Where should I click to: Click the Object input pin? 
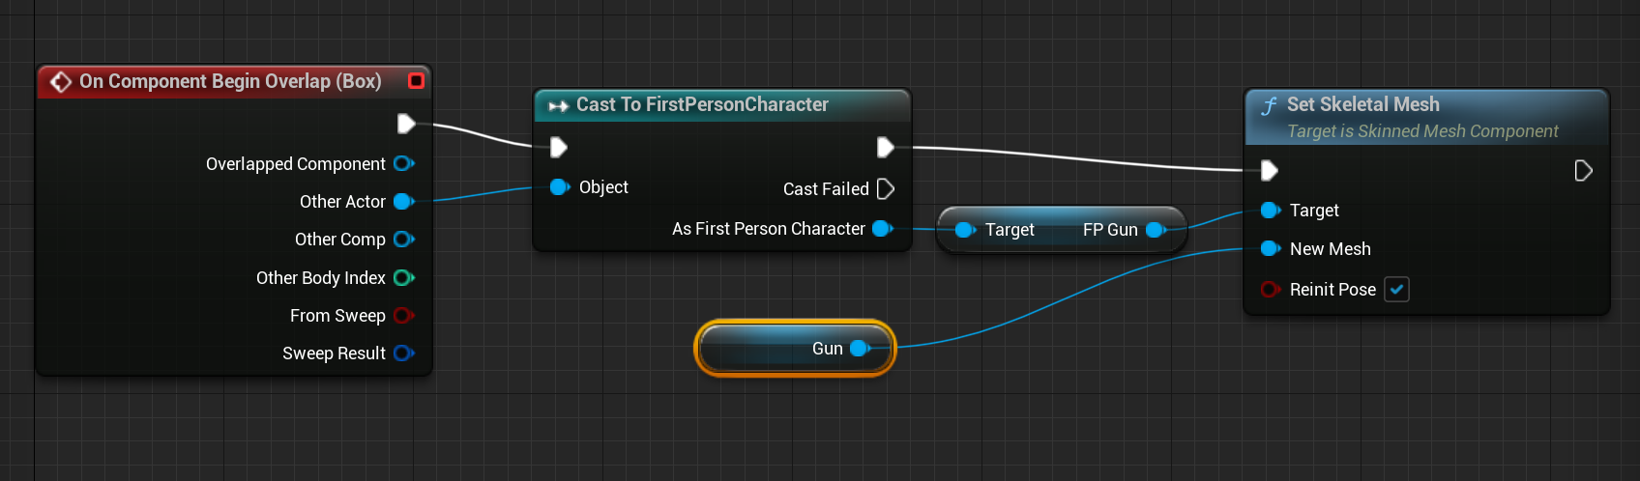tap(559, 187)
